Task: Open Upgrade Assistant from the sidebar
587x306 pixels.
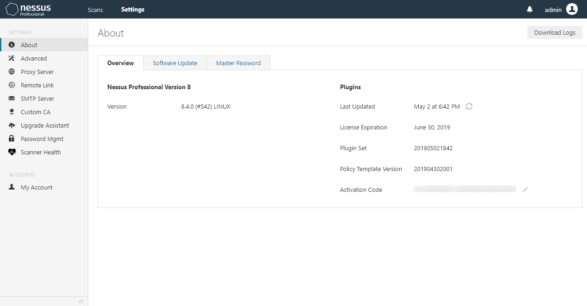Action: coord(45,125)
